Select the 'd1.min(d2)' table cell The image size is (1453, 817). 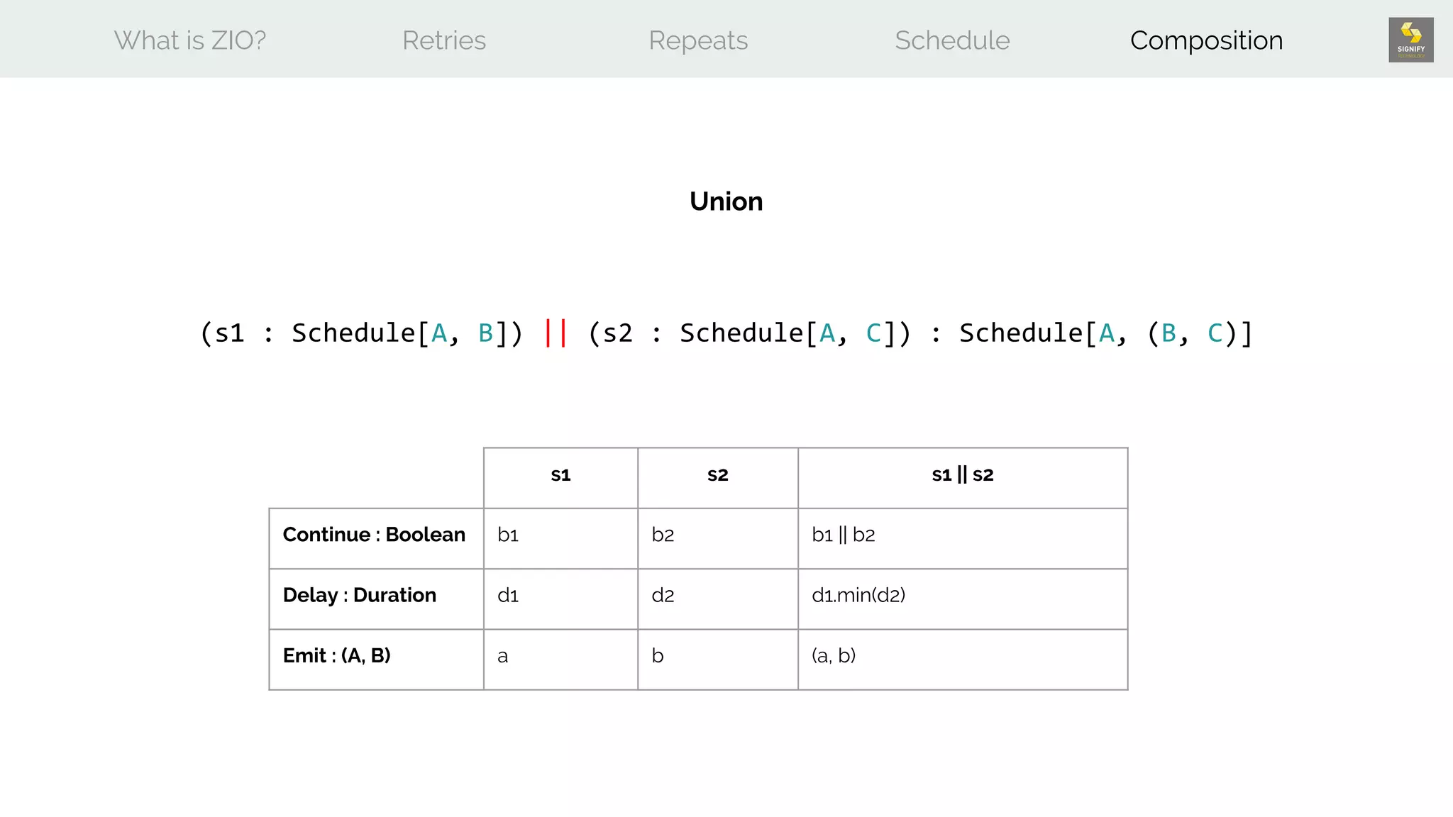tap(963, 599)
